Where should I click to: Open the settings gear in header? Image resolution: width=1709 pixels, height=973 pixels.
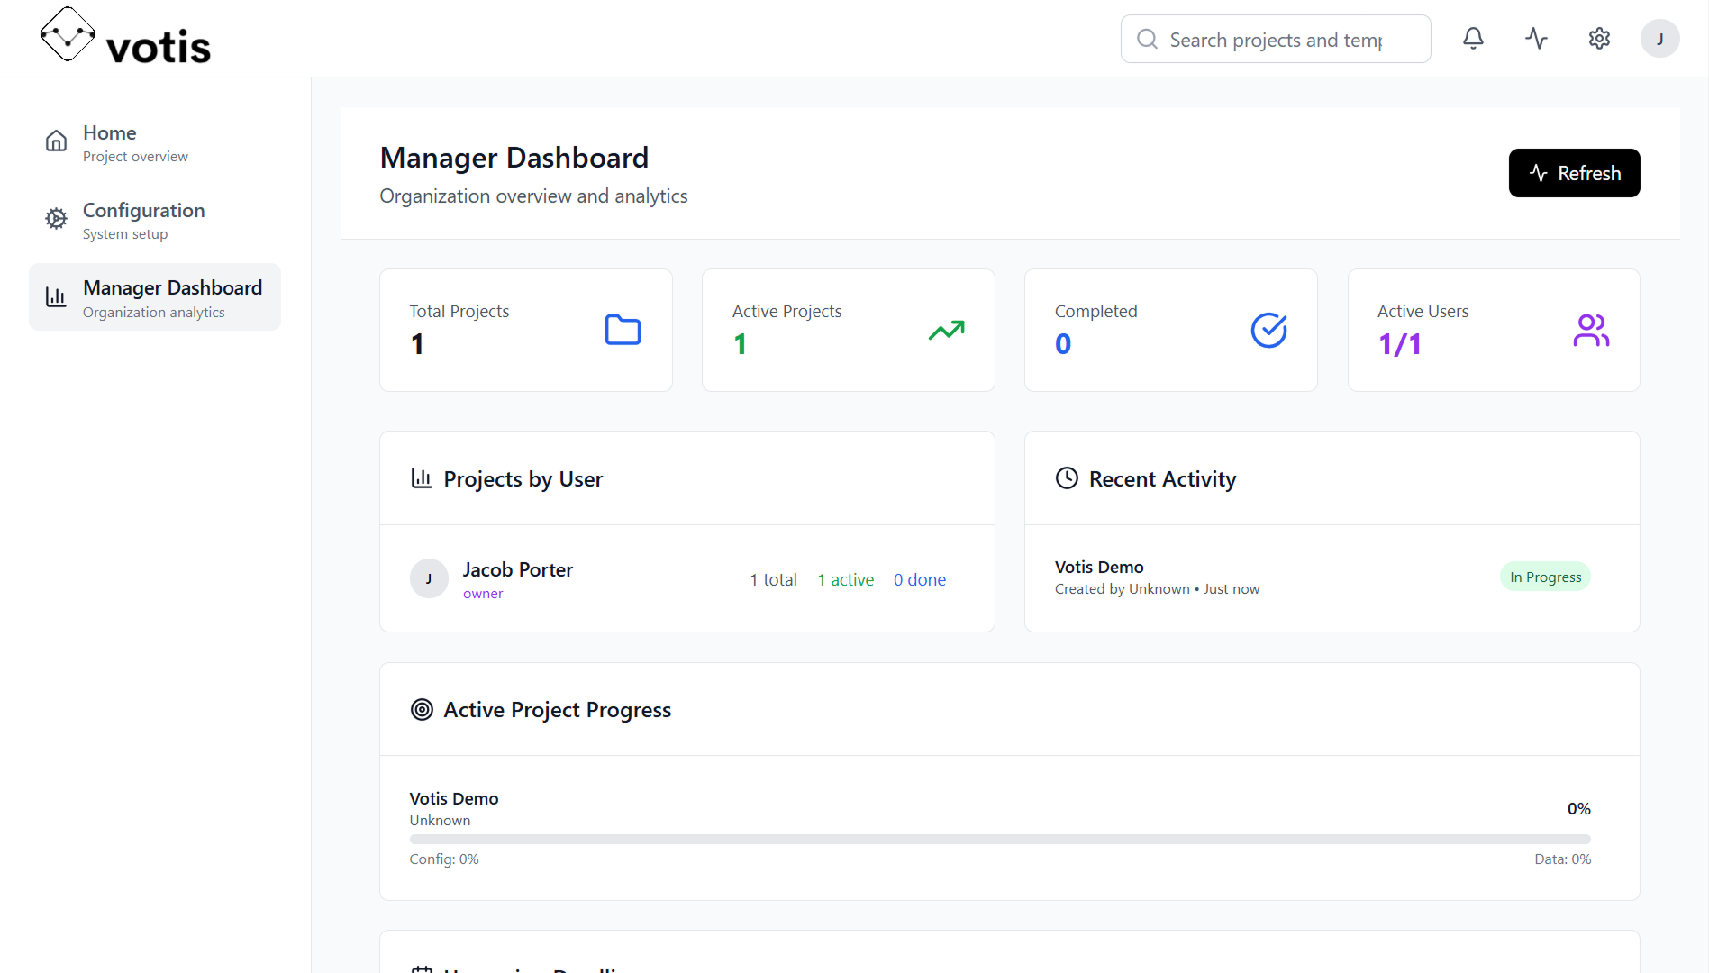(x=1599, y=39)
